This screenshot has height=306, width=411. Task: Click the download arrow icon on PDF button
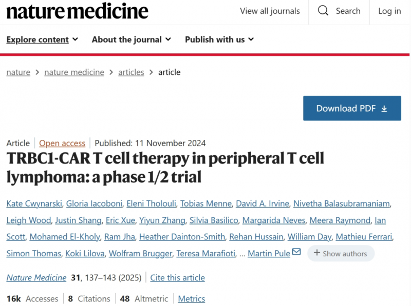click(x=384, y=109)
